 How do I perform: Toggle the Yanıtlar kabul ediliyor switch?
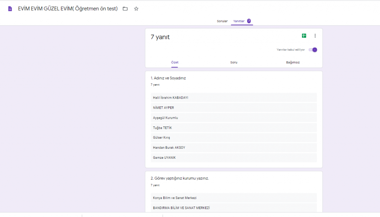pyautogui.click(x=314, y=50)
